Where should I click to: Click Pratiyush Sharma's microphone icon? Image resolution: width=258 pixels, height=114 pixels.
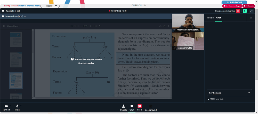[174, 30]
